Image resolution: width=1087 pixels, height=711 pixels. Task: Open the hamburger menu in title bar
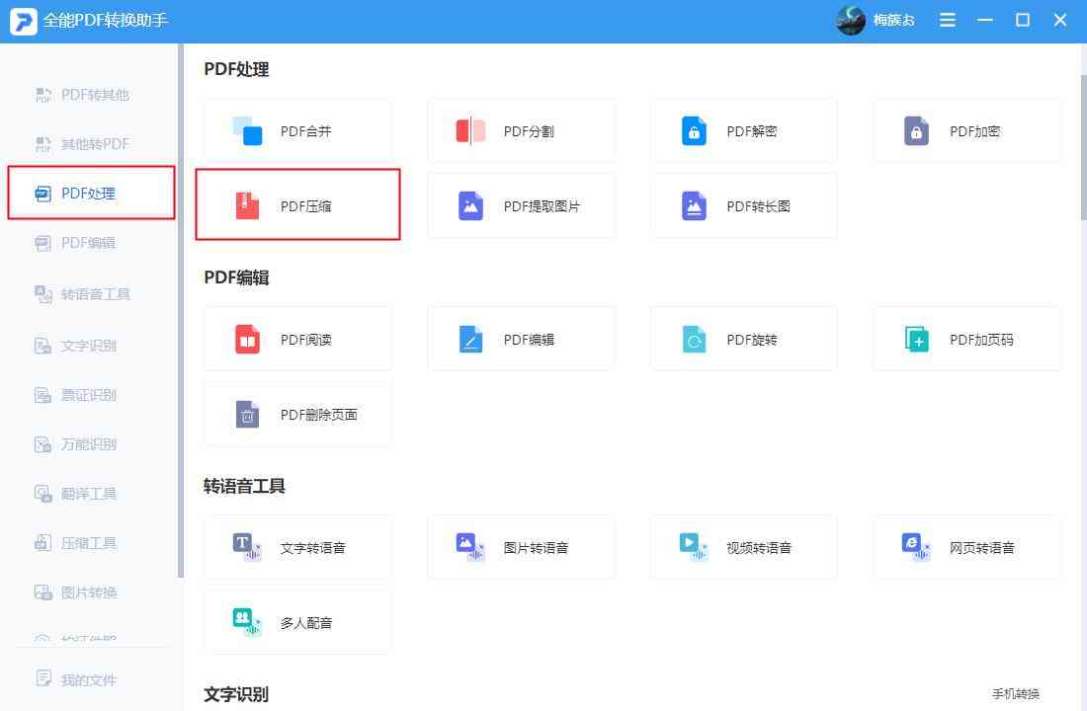coord(947,20)
